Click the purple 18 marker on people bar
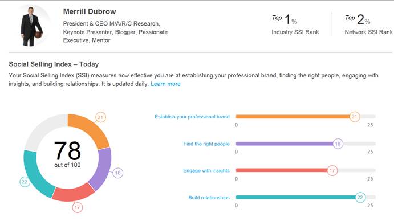 (338, 144)
